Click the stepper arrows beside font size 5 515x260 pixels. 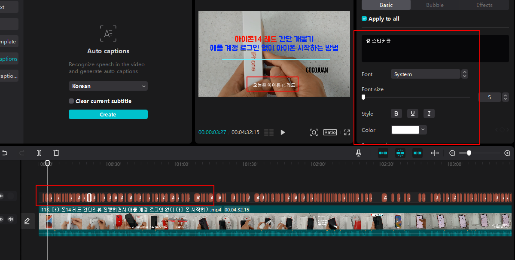[x=506, y=97]
